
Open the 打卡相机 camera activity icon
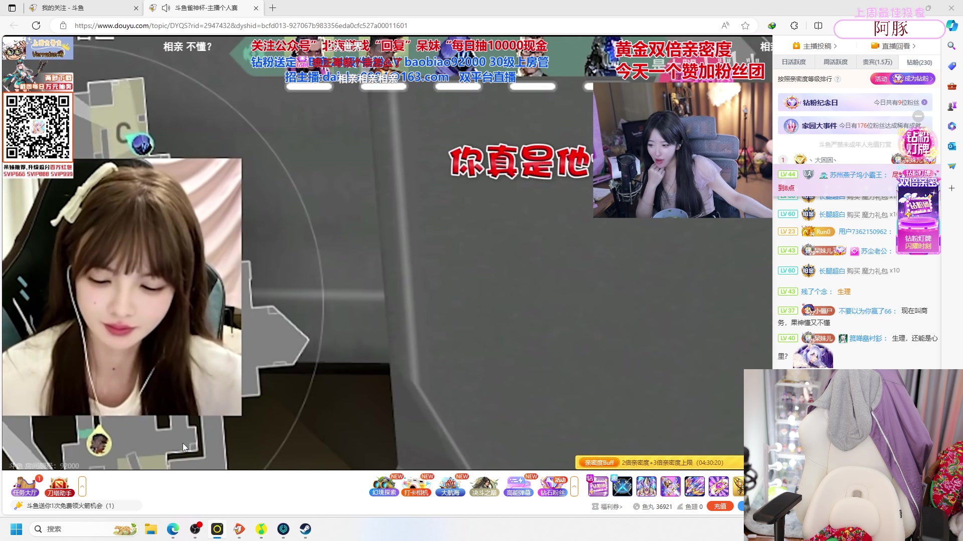pyautogui.click(x=416, y=486)
